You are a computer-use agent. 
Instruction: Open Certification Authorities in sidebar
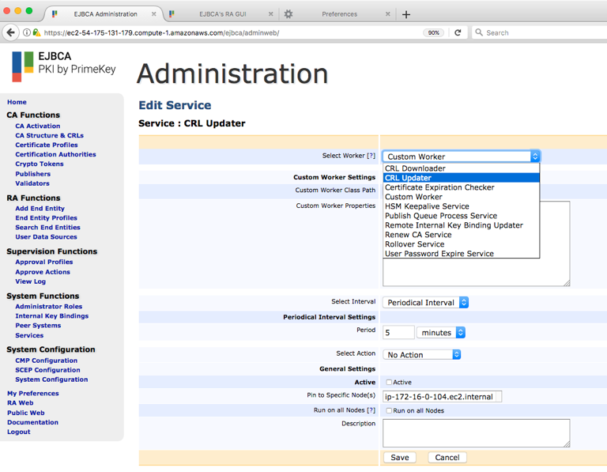tap(55, 154)
